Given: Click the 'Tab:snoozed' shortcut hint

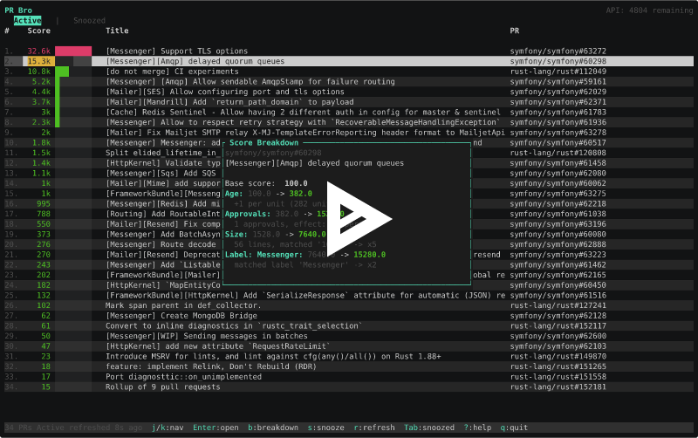Looking at the screenshot, I should pos(429,428).
